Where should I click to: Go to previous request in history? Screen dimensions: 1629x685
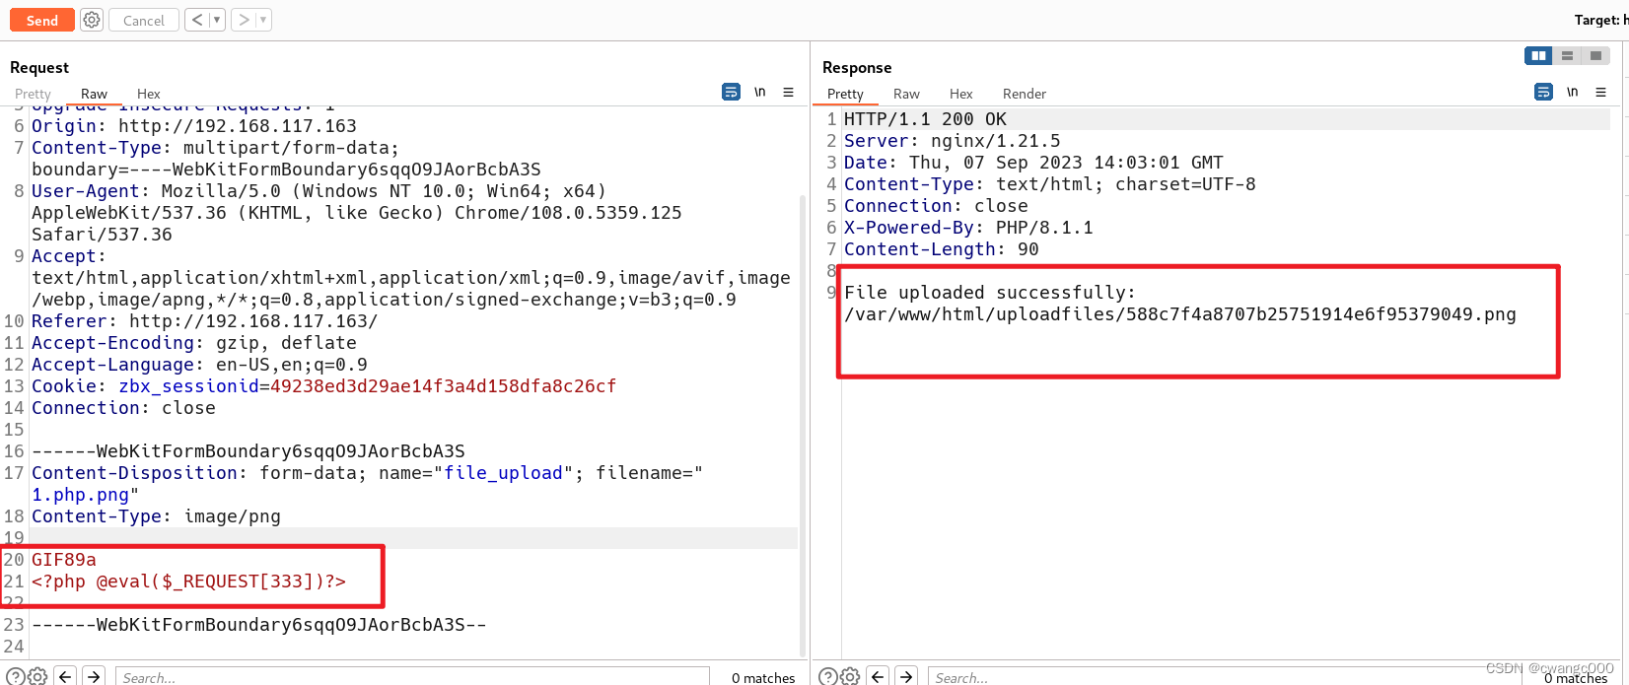[197, 20]
